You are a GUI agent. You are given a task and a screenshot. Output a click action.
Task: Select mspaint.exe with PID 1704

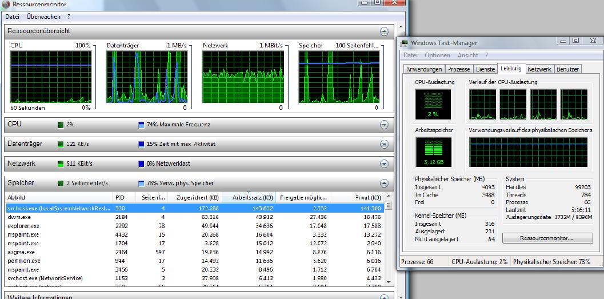click(x=194, y=243)
